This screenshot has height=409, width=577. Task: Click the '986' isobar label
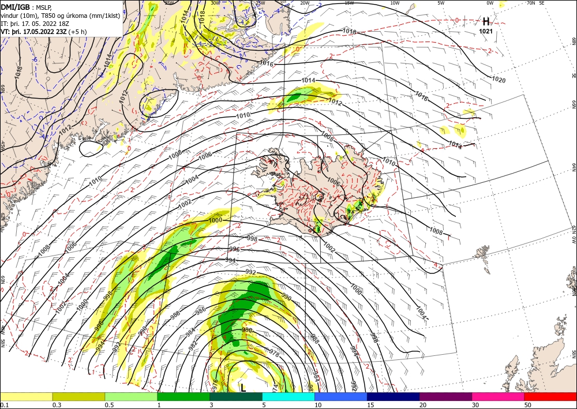(x=201, y=311)
